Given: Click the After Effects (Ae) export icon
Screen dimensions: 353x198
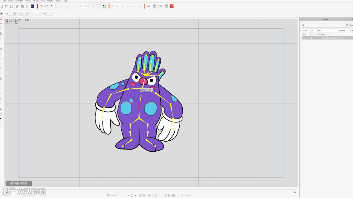Looking at the screenshot, I should (32, 6).
